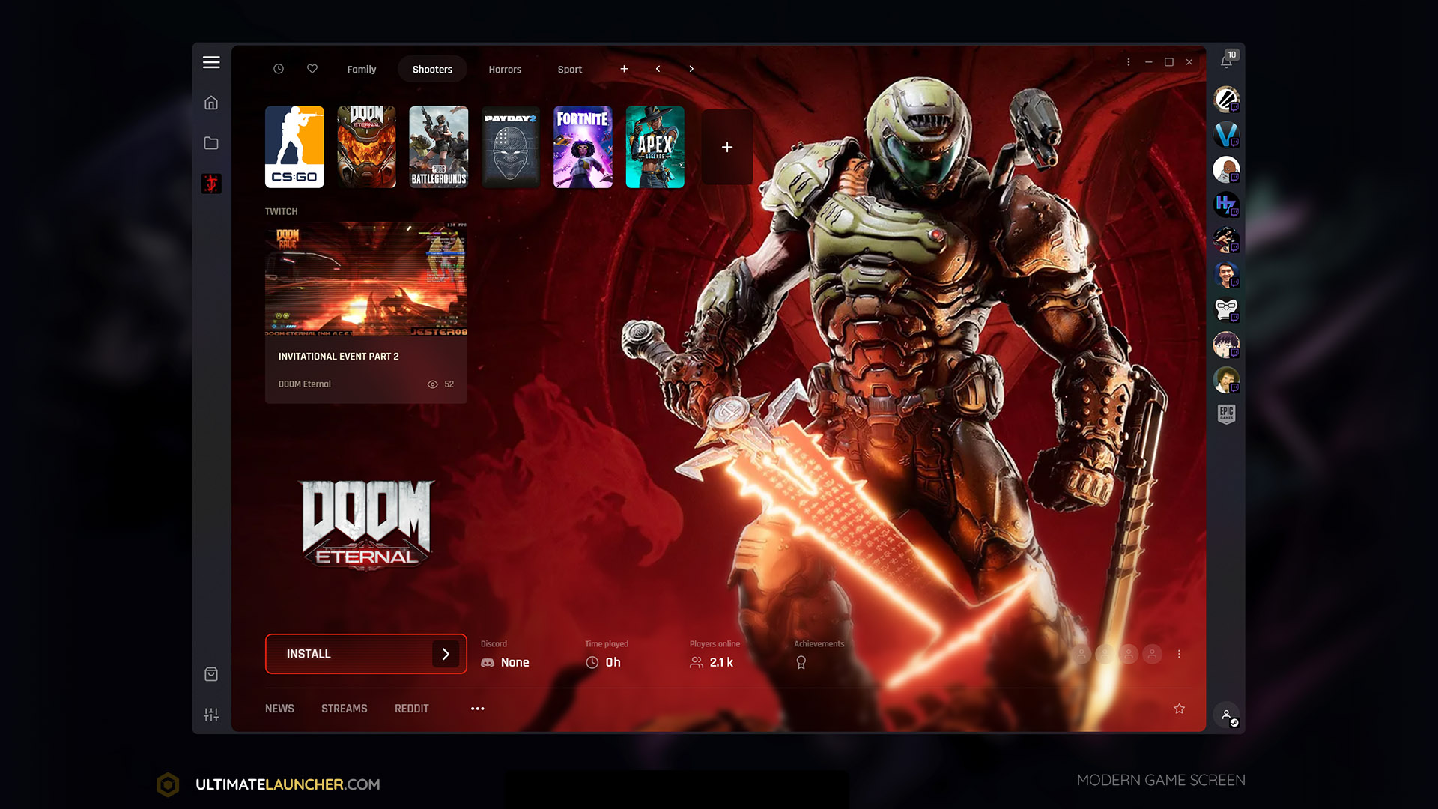
Task: Go to next tabs with right chevron
Action: 691,69
